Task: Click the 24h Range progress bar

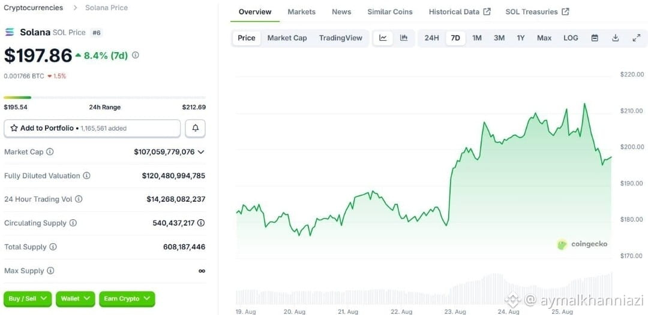Action: [104, 97]
